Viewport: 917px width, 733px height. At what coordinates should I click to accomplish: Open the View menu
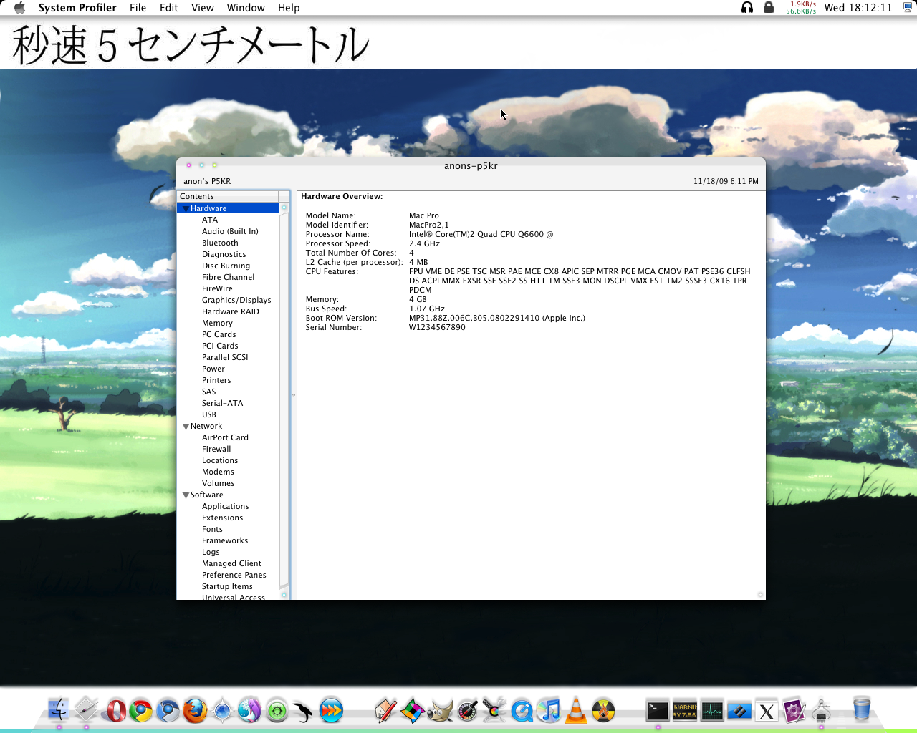pyautogui.click(x=203, y=8)
